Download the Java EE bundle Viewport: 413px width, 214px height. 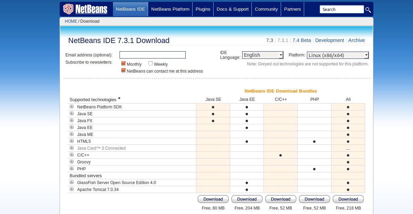[x=247, y=199]
